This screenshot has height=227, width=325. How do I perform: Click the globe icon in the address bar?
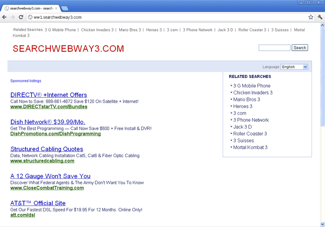(30, 17)
